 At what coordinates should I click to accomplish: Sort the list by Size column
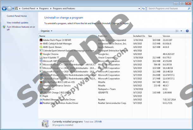pyautogui.click(x=154, y=36)
